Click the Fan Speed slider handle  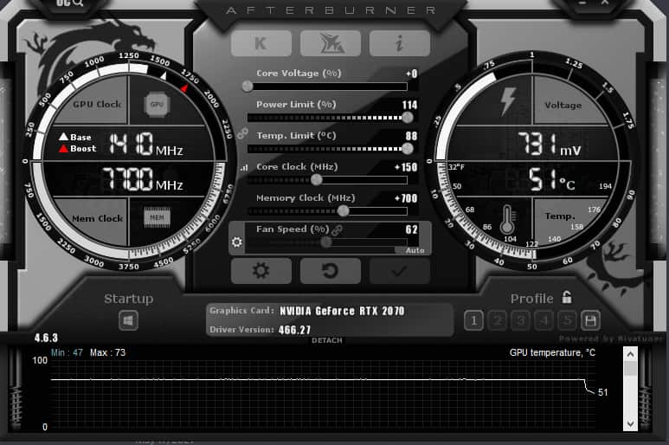[x=326, y=242]
